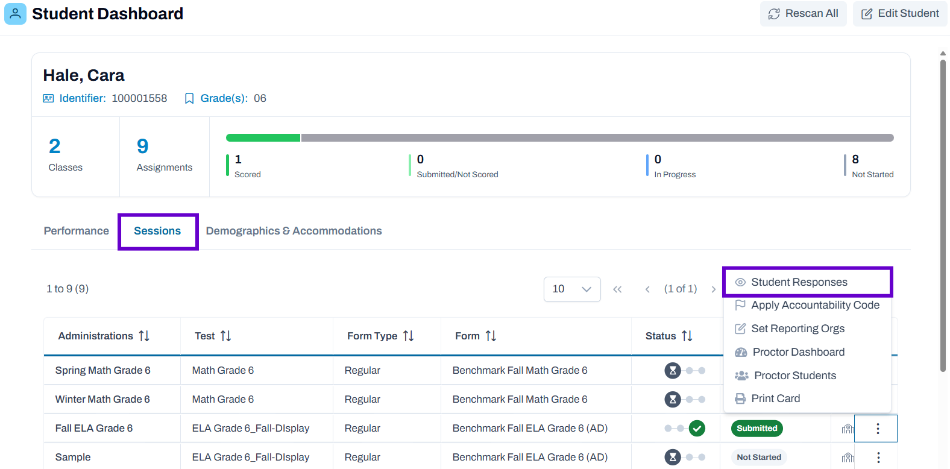This screenshot has height=469, width=950.
Task: Click the Submitted status badge
Action: 757,428
